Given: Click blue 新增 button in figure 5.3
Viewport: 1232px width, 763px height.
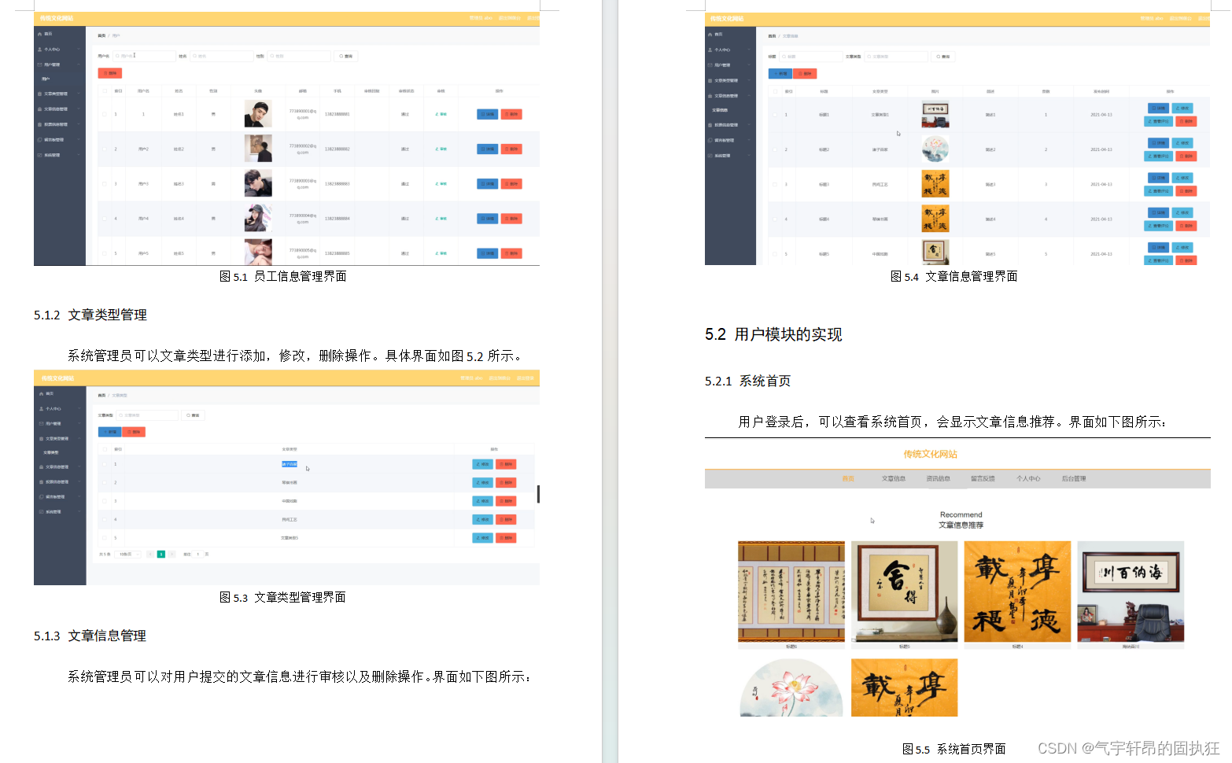Looking at the screenshot, I should coord(109,432).
